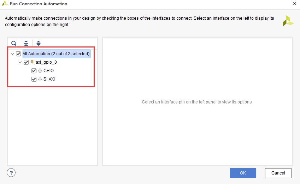This screenshot has height=184, width=300.
Task: Click the Collapse All toolbar icon
Action: [26, 43]
